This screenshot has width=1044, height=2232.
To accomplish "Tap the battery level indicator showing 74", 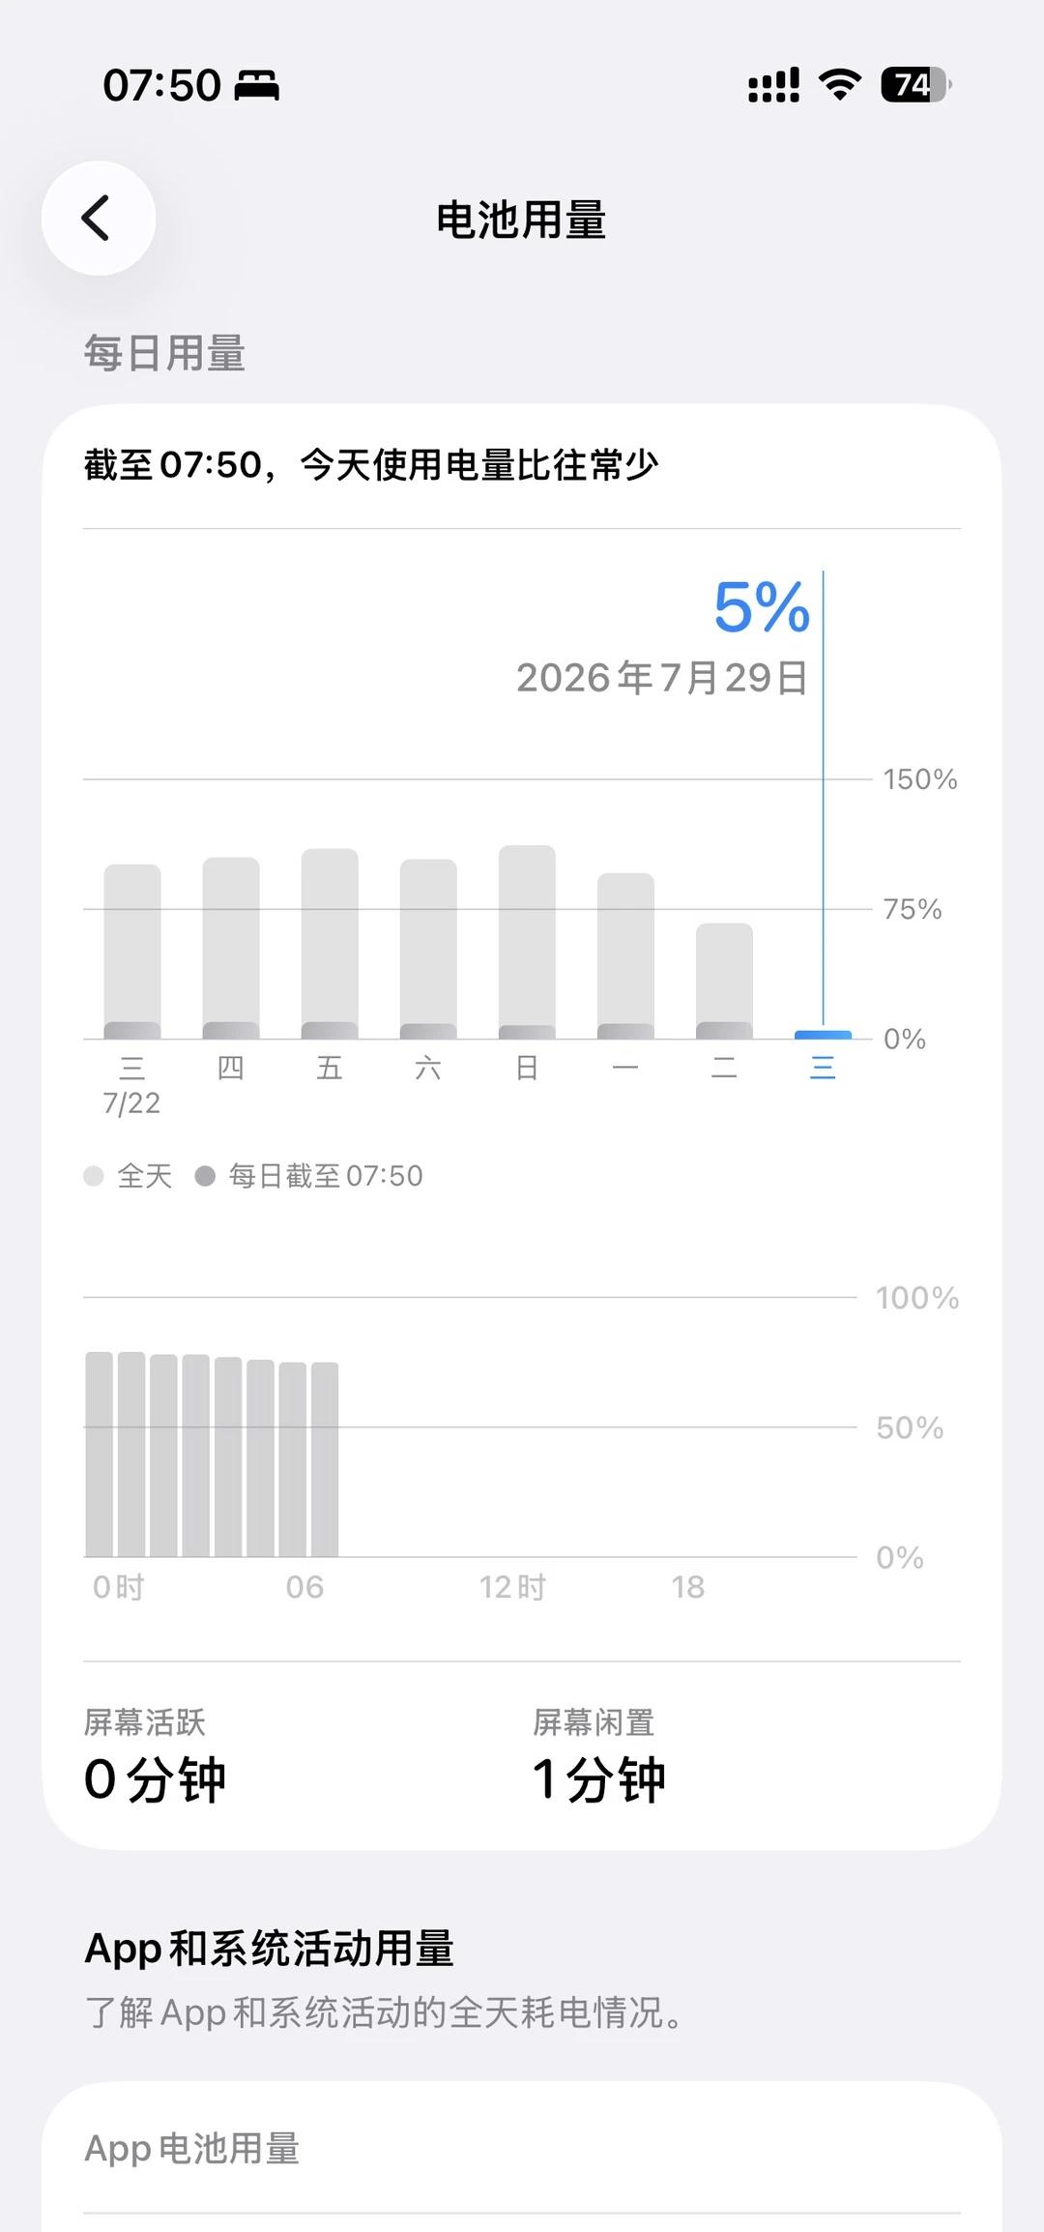I will pos(915,85).
